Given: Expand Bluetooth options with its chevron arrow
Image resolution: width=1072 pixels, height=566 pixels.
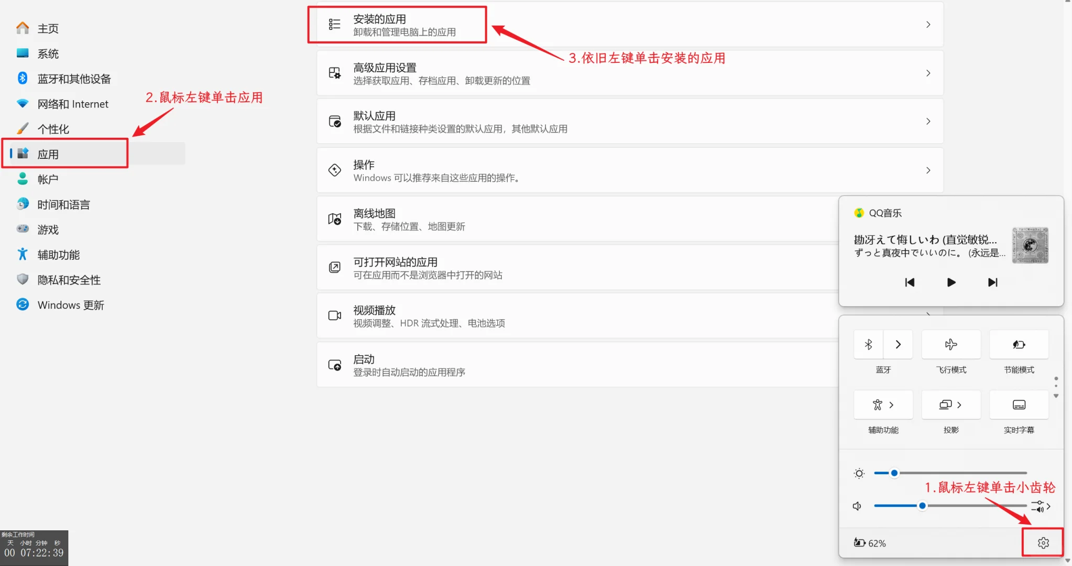Looking at the screenshot, I should pos(898,344).
